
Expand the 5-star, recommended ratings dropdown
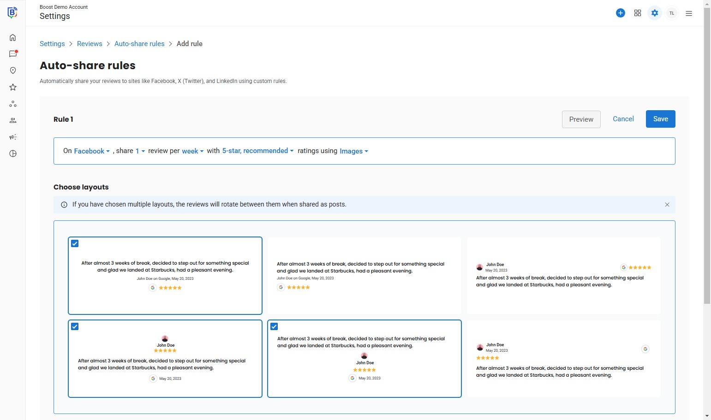(x=257, y=151)
